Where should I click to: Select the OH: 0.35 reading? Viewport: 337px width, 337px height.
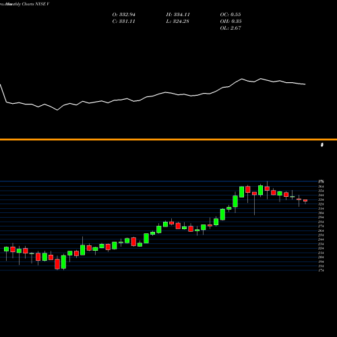click(231, 22)
